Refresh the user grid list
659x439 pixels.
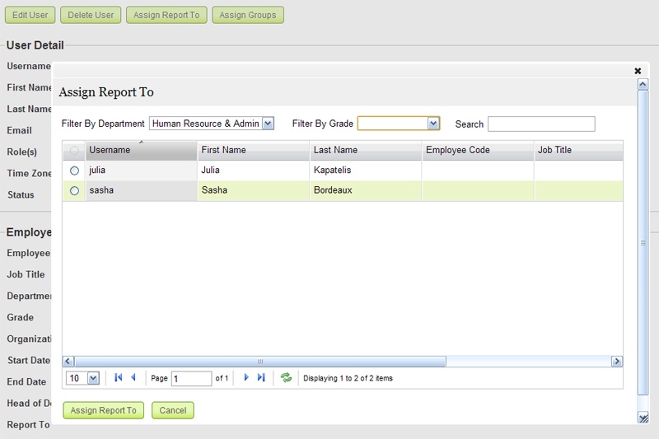coord(286,377)
